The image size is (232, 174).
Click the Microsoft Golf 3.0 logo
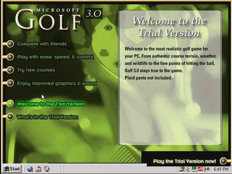coord(59,19)
